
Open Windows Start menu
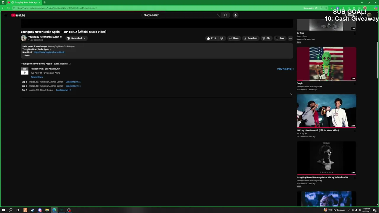[3, 210]
